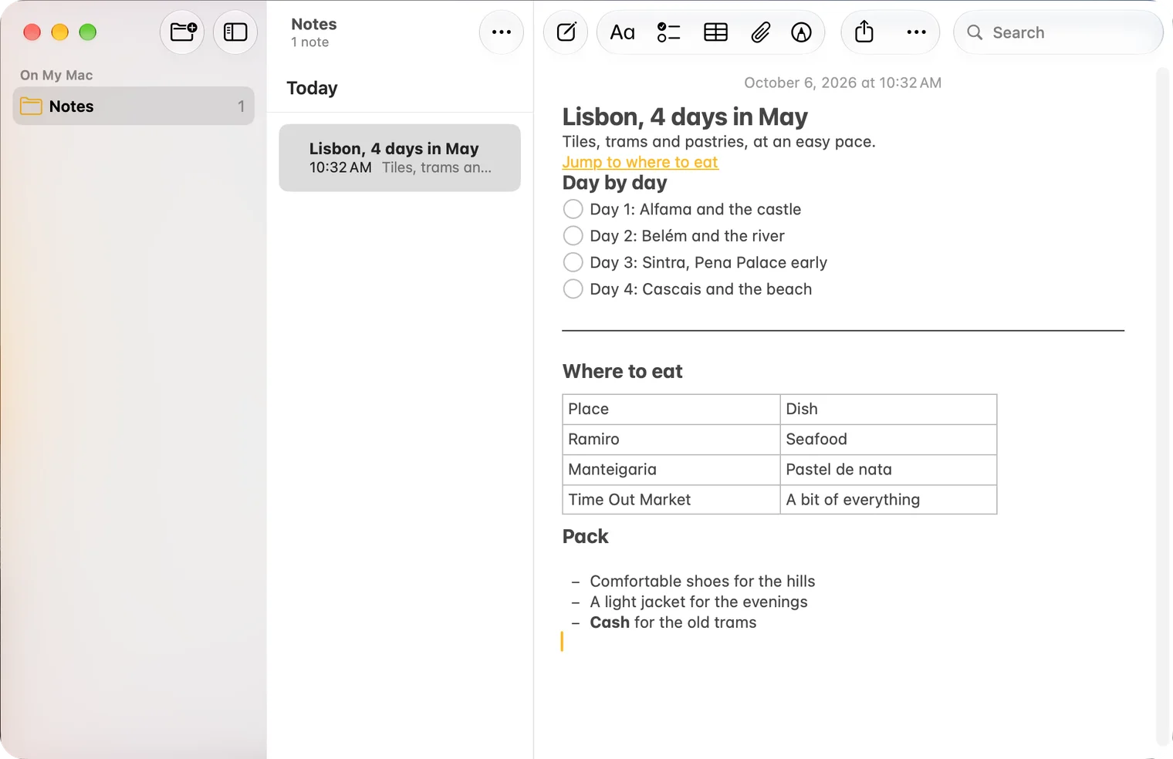The height and width of the screenshot is (759, 1173).
Task: Open the editor toolbar more options menu
Action: click(x=916, y=32)
